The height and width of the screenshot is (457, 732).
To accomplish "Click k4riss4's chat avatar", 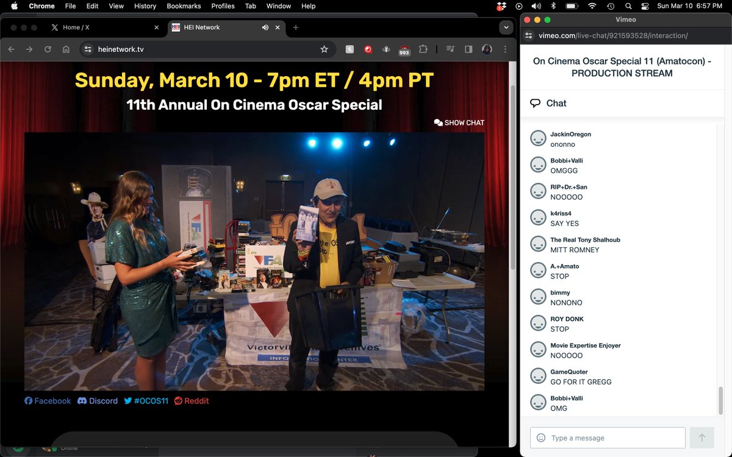I will [x=538, y=218].
